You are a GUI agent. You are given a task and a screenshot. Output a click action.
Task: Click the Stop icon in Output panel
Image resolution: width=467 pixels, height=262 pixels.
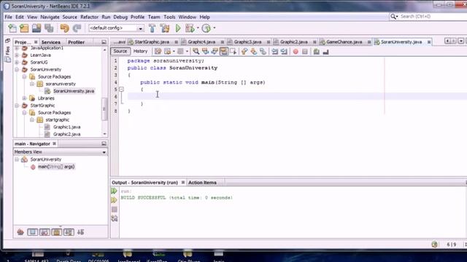tap(115, 210)
